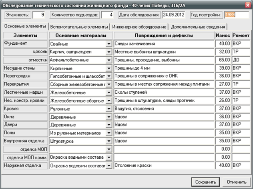
Task: Expand the Нес. констр. кровли dropdown
Action: pos(109,100)
